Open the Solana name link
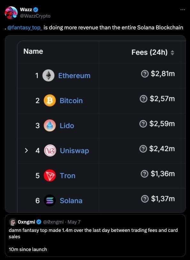 tap(71, 201)
